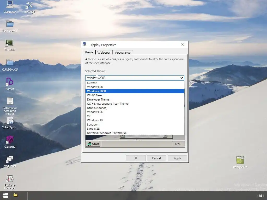Select Universal Windows Platform 96 theme
Screen dimensions: 267x200
pos(135,133)
